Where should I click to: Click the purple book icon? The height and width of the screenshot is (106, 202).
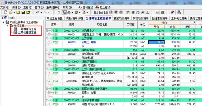[173, 12]
